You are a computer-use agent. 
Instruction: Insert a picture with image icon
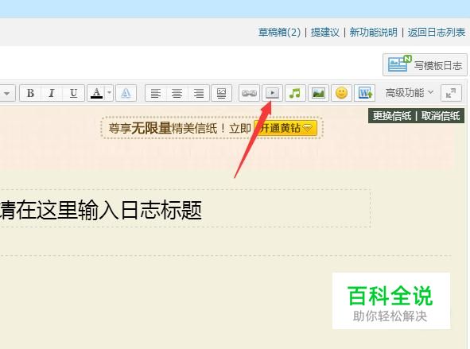(x=318, y=93)
